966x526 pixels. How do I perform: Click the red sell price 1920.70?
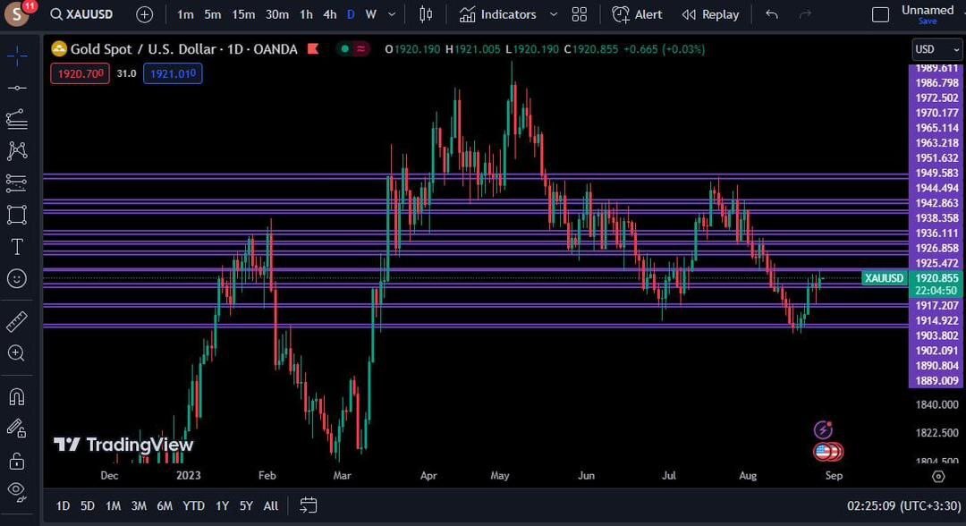point(80,73)
